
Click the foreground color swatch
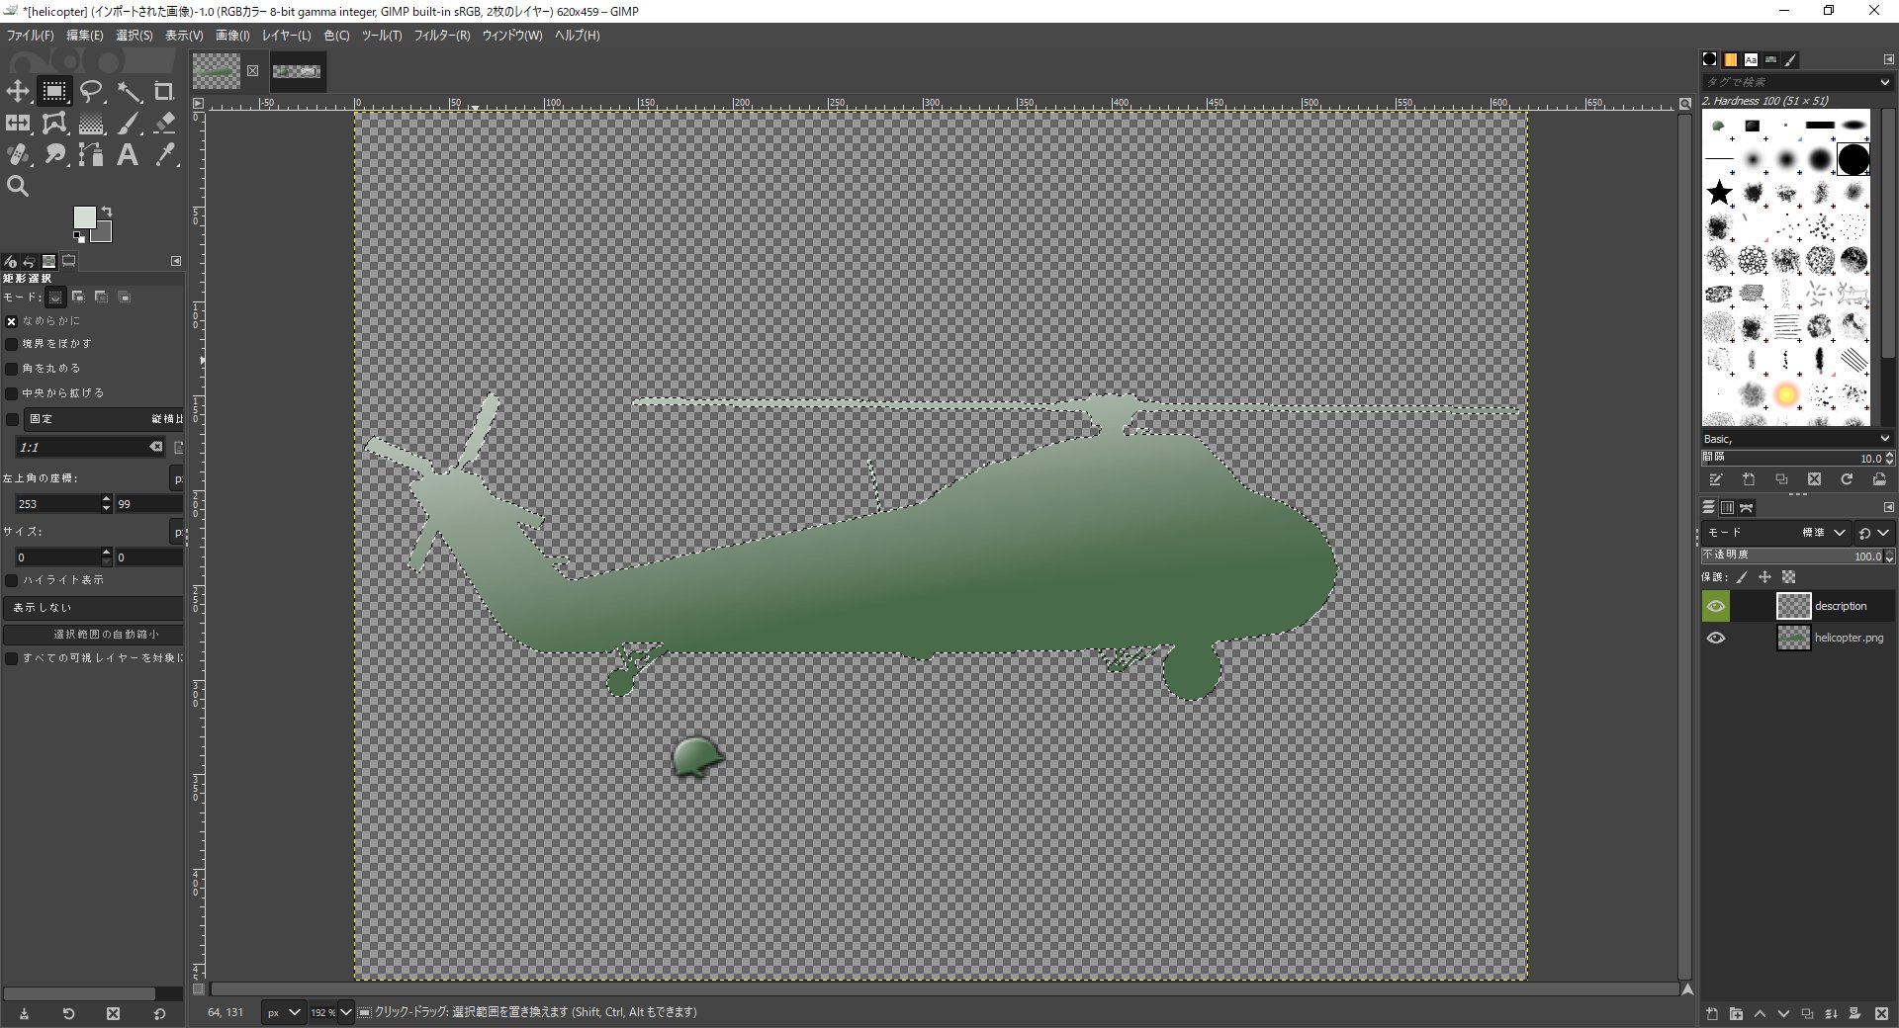click(84, 217)
